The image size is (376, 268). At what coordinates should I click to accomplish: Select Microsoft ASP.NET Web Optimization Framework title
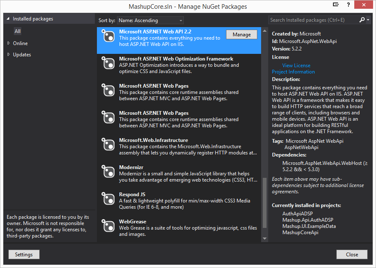176,59
